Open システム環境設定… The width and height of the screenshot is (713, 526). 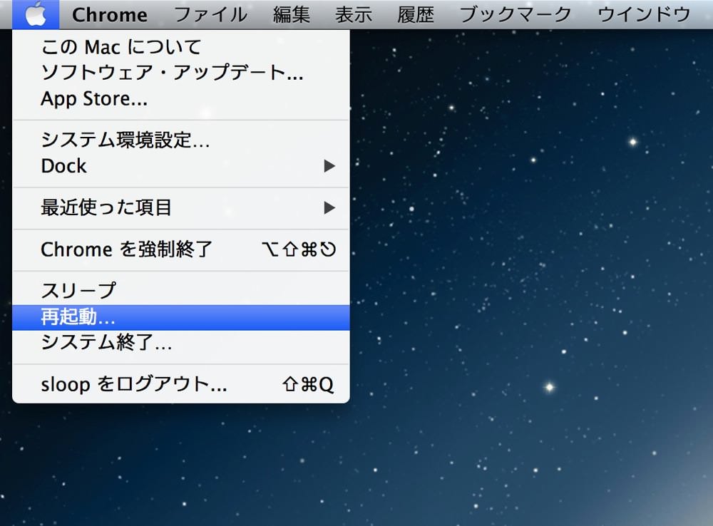181,140
